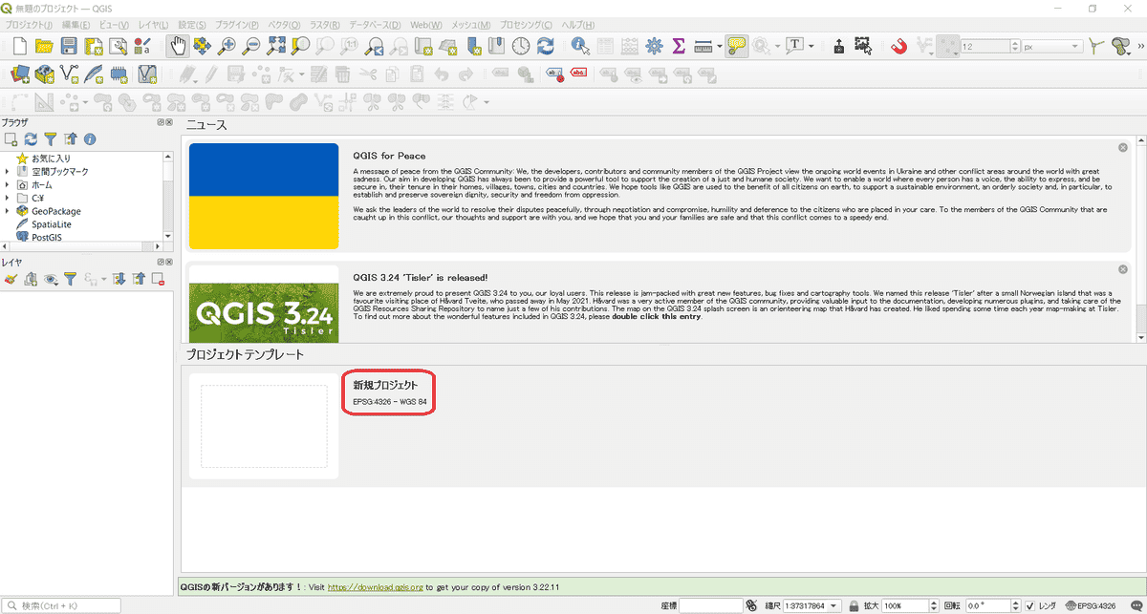Open the プロセシング menu

click(526, 23)
